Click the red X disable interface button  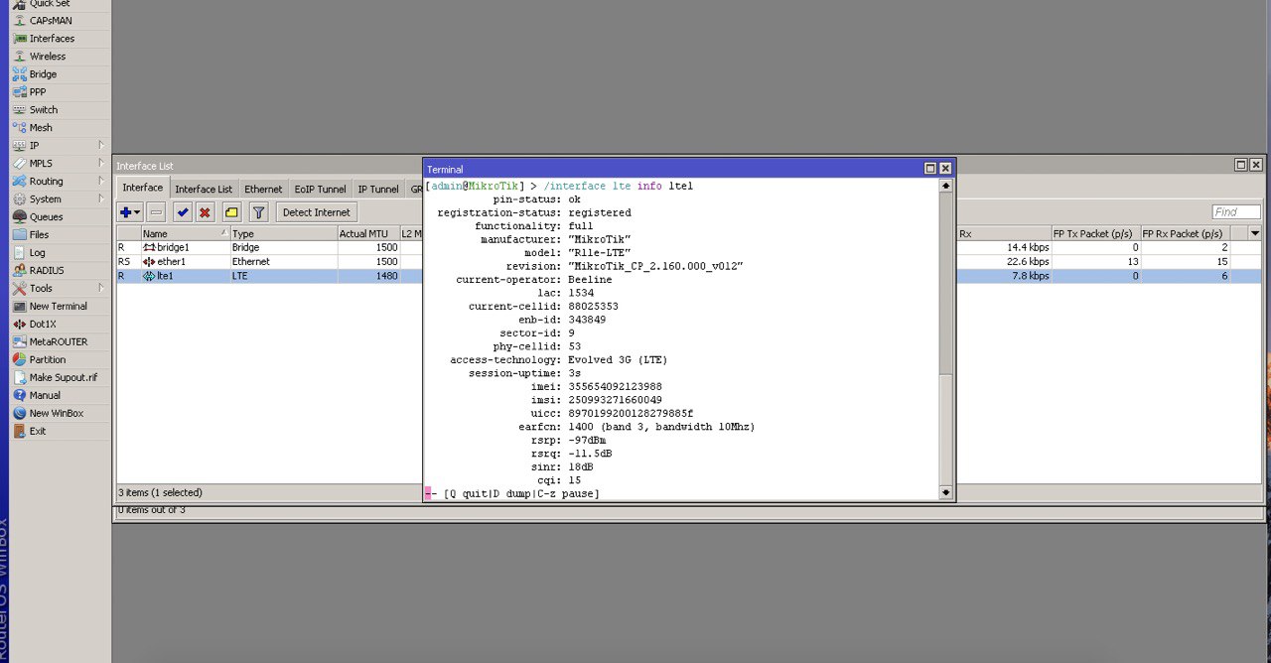pyautogui.click(x=205, y=212)
